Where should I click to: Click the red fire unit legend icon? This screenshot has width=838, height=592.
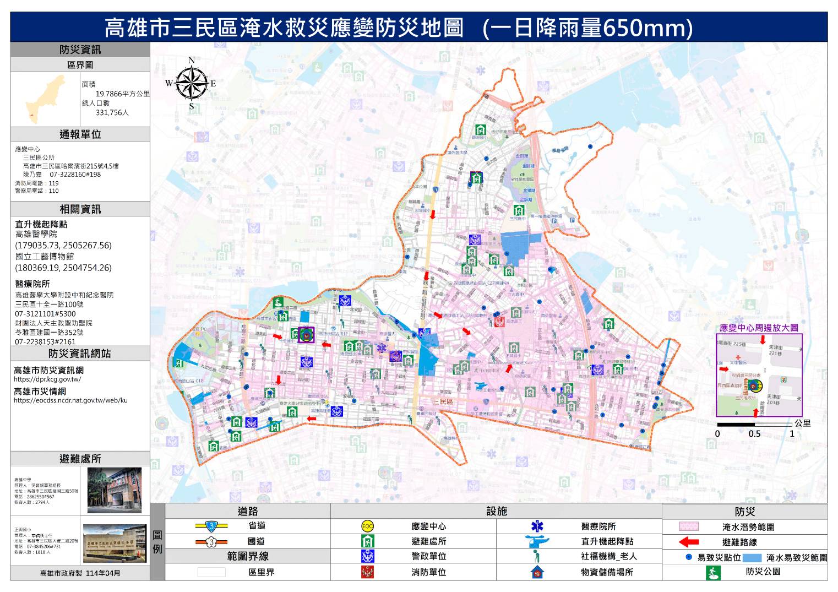(x=367, y=572)
